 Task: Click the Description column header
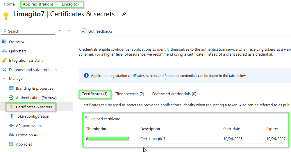click(x=150, y=129)
